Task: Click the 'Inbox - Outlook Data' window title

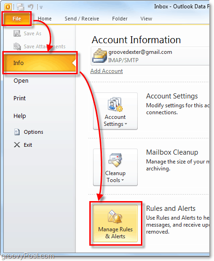Action: click(181, 7)
